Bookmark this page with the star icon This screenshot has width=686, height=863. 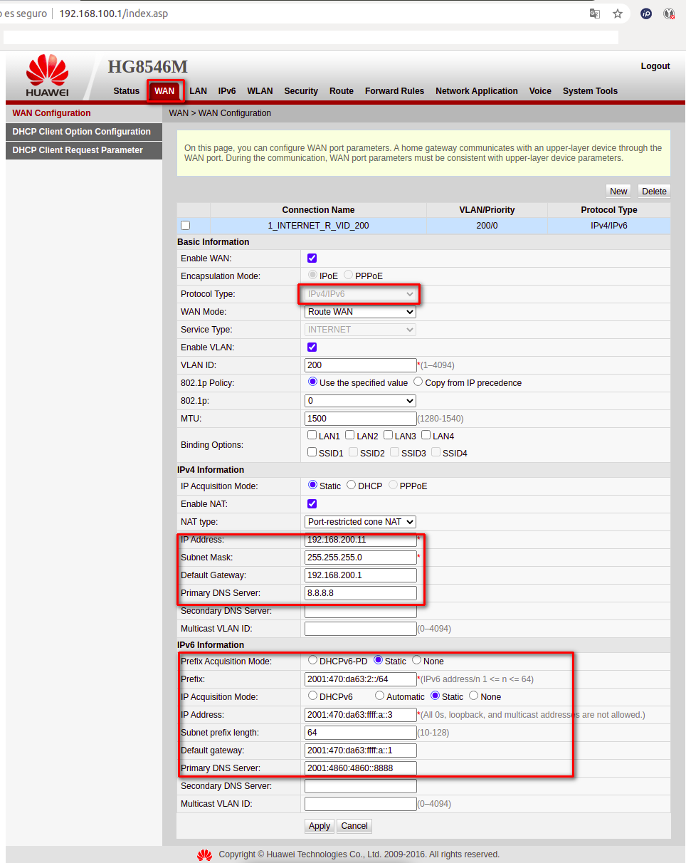pos(618,14)
